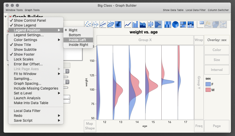This screenshot has height=136, width=235.
Task: Click the Group X drop zone
Action: (145, 40)
